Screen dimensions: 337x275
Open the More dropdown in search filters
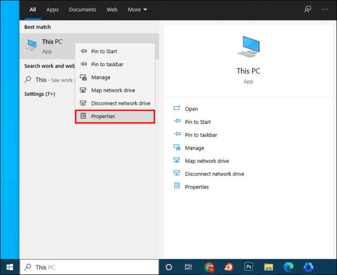pyautogui.click(x=137, y=9)
